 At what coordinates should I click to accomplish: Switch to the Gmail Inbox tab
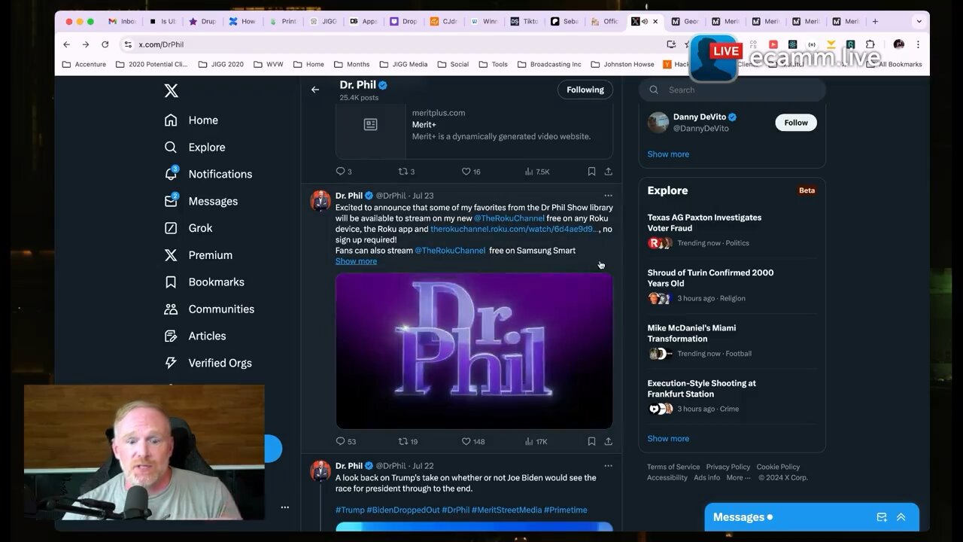(122, 22)
